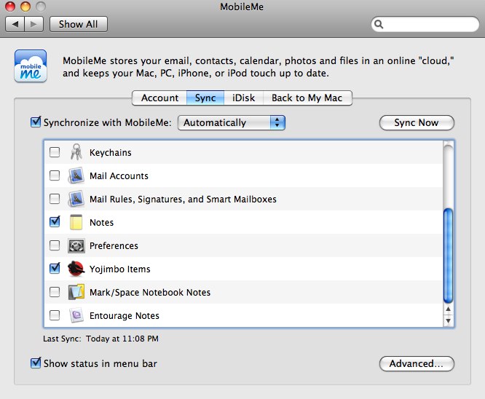Click the Yojimbo ninja icon

coord(76,269)
